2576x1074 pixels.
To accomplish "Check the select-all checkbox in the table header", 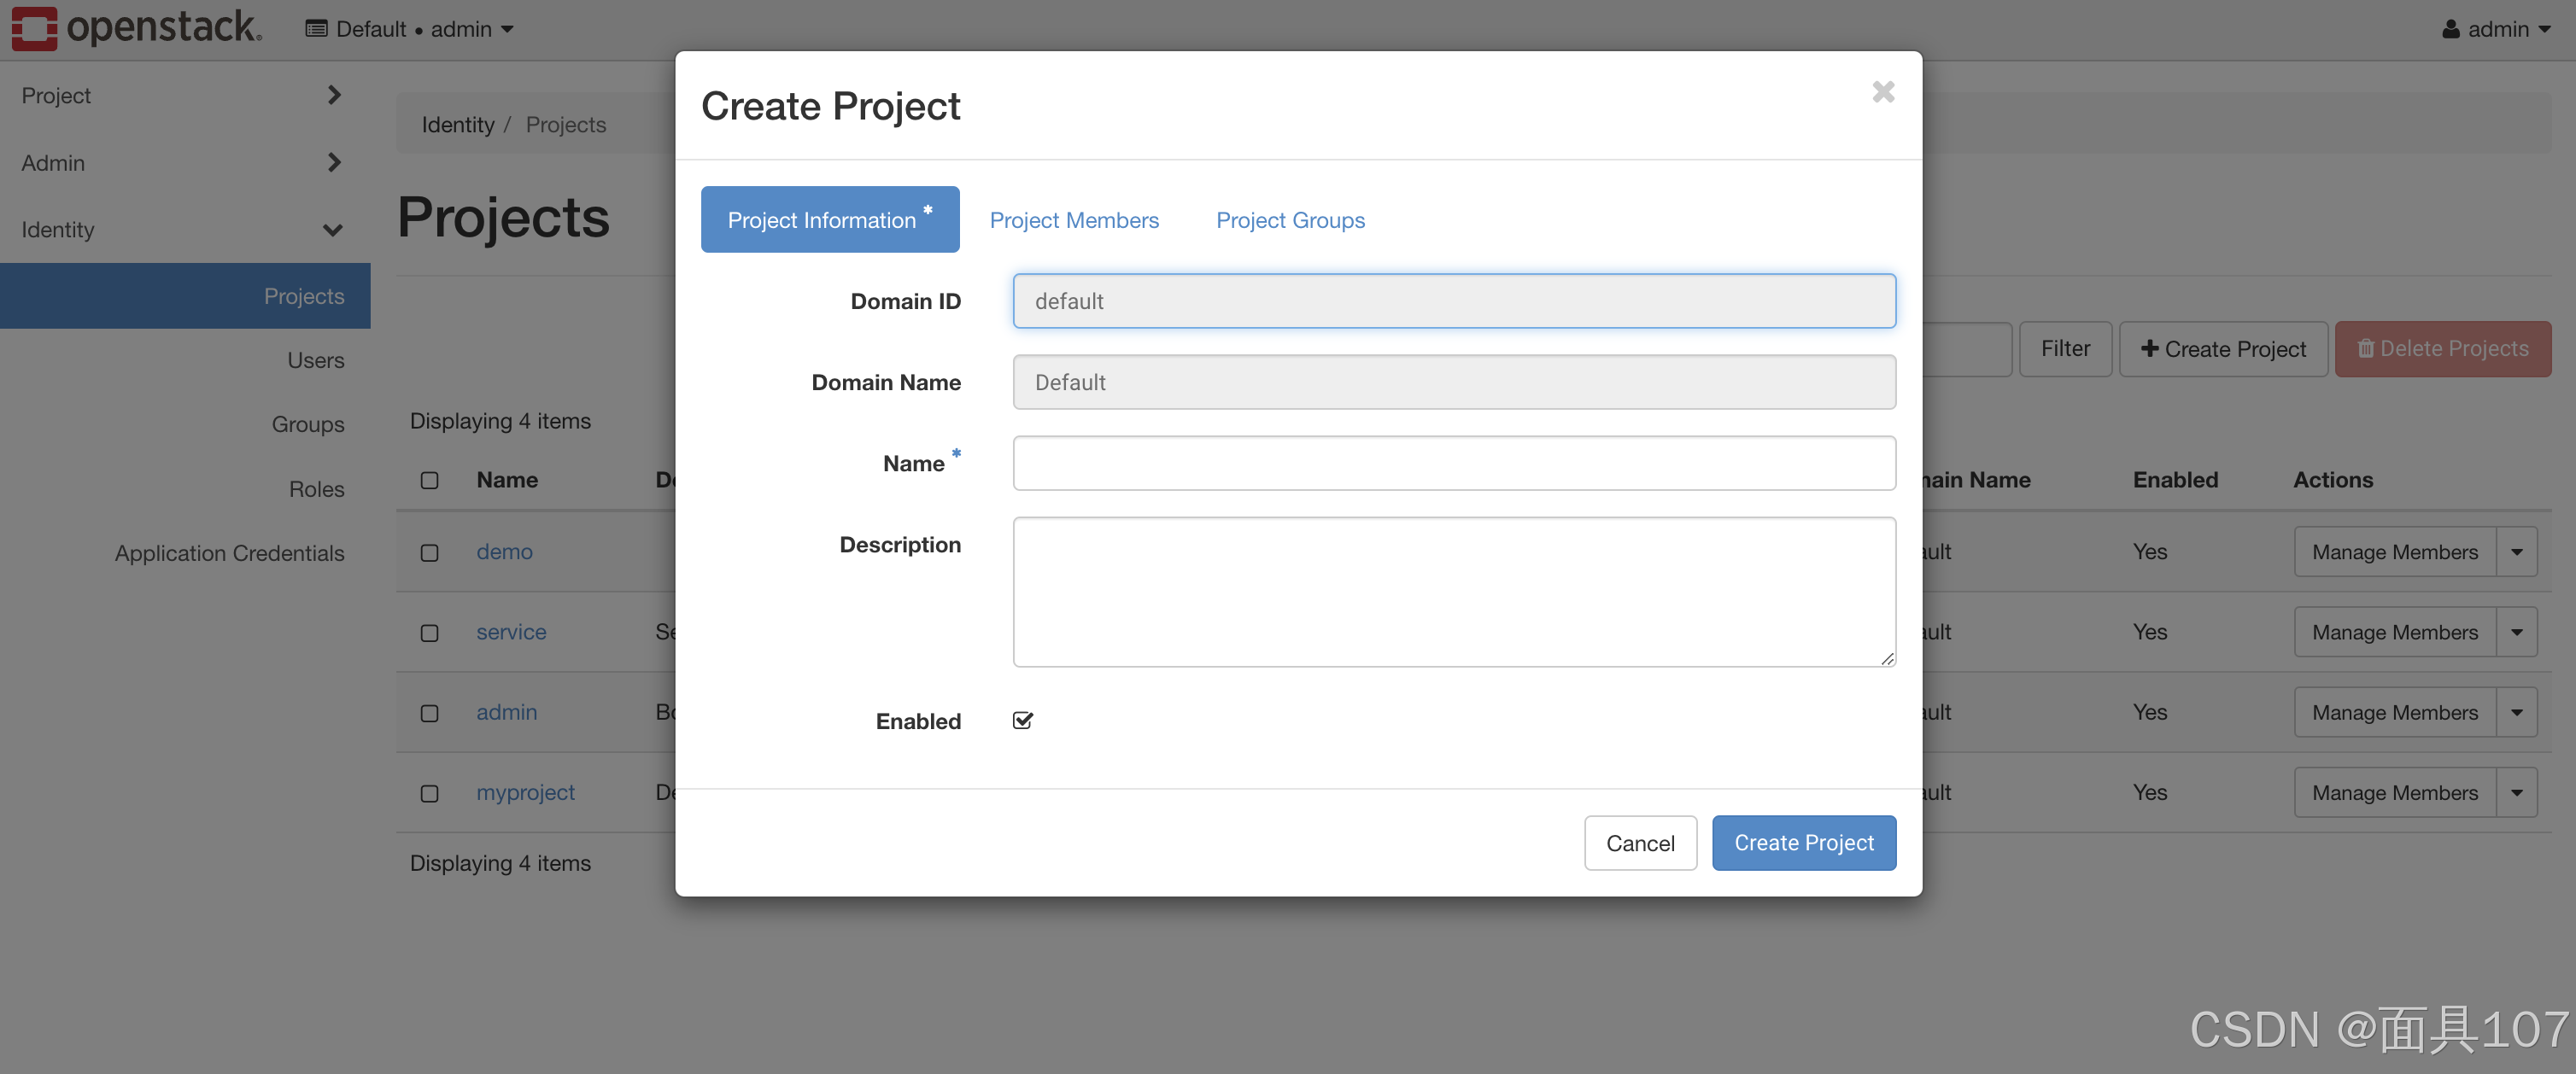I will point(430,480).
